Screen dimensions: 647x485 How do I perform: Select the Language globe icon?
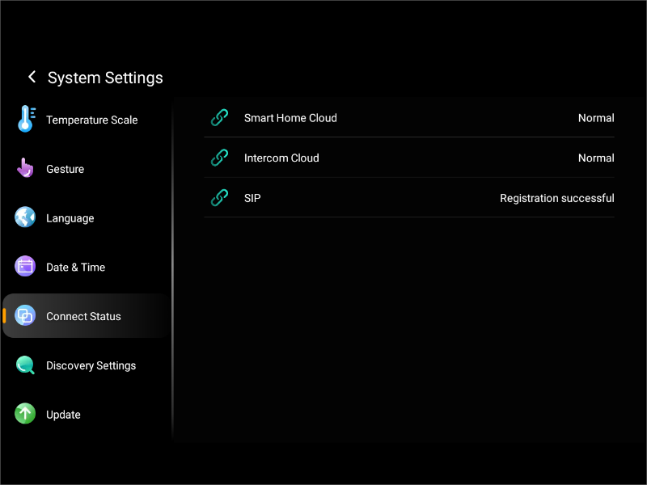pos(25,217)
